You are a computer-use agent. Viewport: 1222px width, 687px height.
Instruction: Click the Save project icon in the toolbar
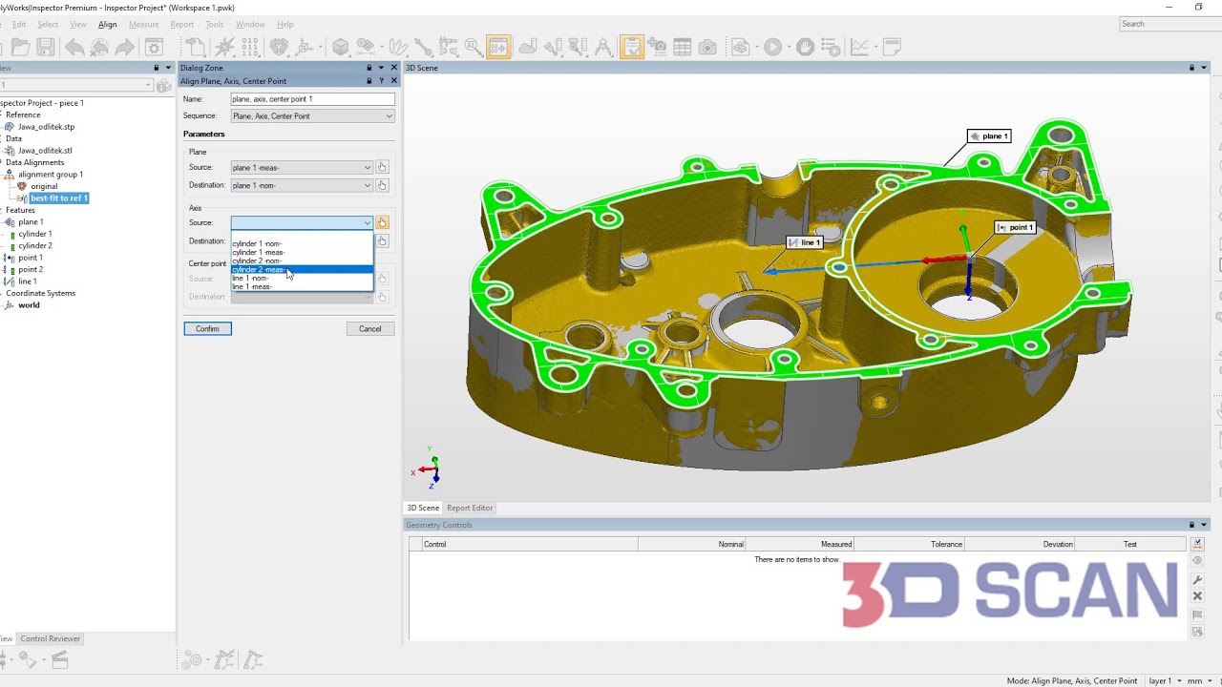click(x=46, y=46)
